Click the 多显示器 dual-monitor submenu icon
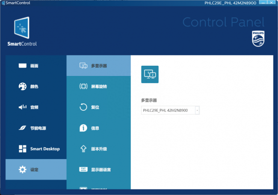278x195 pixels. 83,66
